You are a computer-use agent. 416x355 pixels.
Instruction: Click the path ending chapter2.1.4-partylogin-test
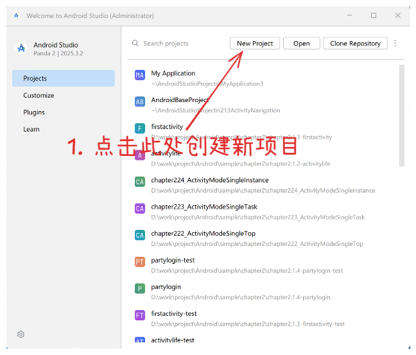(x=247, y=271)
